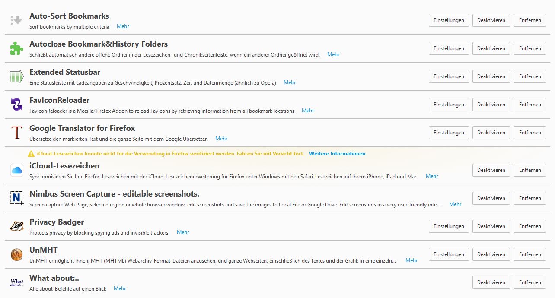Open Einstellungen for Extended Statusbar

(449, 76)
